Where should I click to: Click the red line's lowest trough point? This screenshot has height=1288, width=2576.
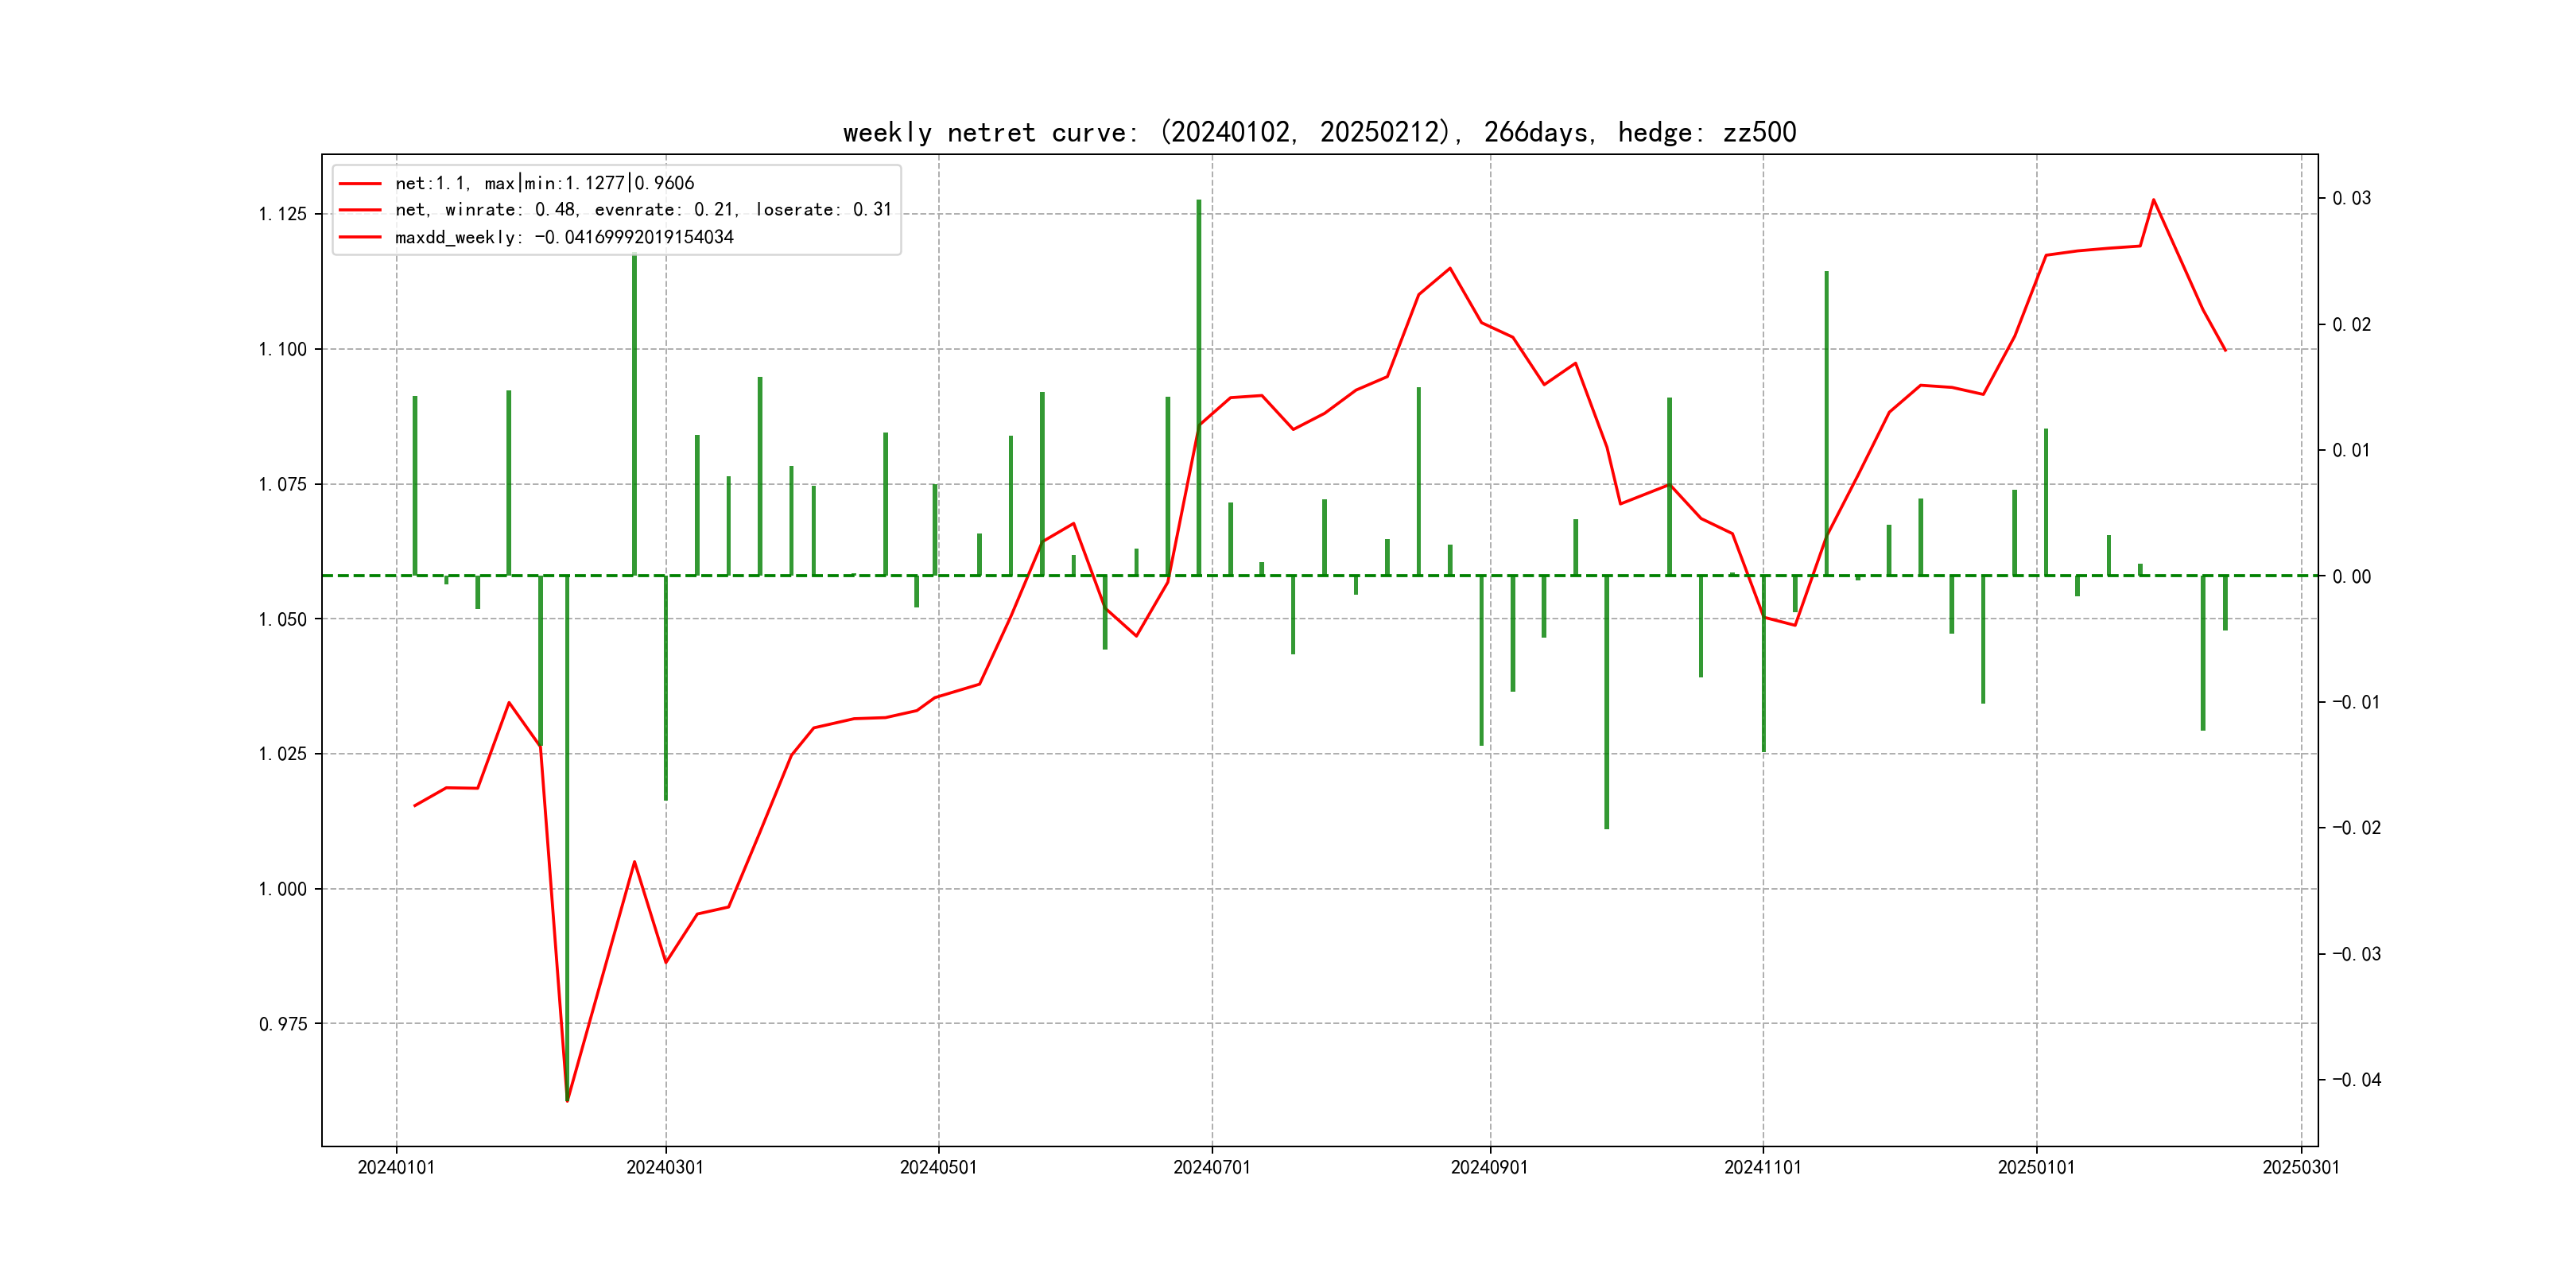click(567, 1100)
